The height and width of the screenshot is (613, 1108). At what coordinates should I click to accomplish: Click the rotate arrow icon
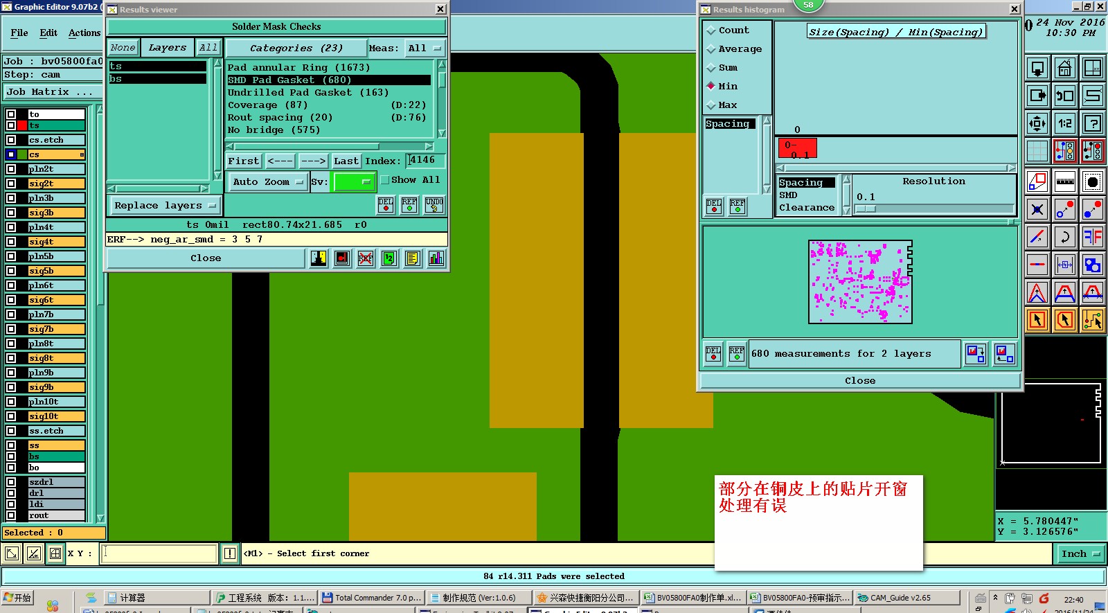[x=1064, y=237]
